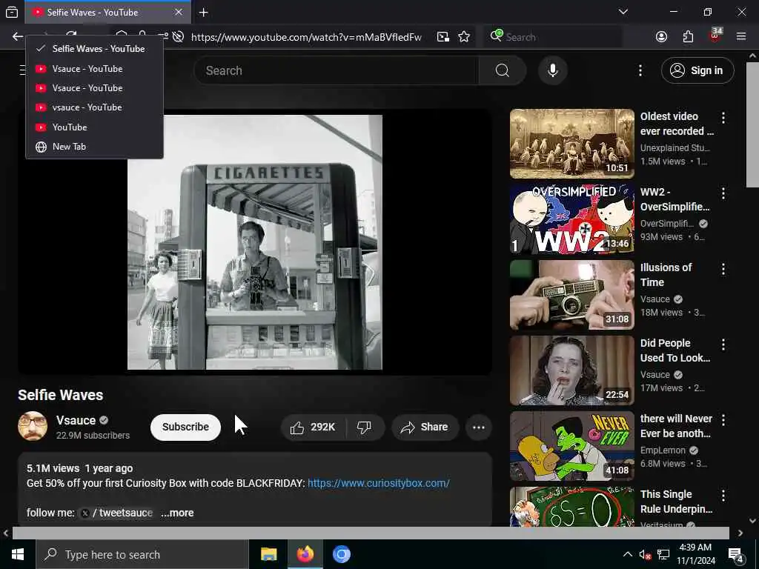759x569 pixels.
Task: Open options menu for 'Oldest video ever recorded'
Action: click(723, 118)
